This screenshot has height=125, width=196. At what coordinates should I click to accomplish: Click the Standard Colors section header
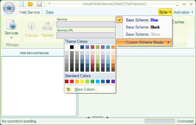coord(90,76)
